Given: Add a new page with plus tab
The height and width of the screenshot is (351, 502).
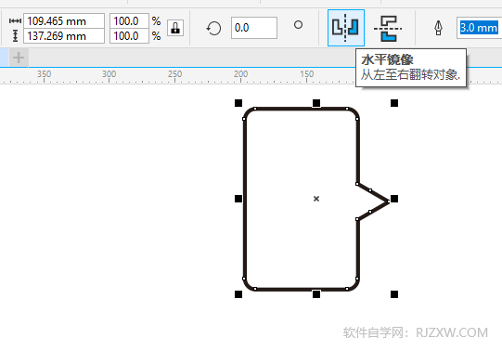Looking at the screenshot, I should [19, 58].
